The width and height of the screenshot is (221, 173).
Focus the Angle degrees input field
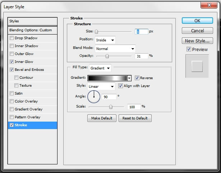click(x=109, y=97)
